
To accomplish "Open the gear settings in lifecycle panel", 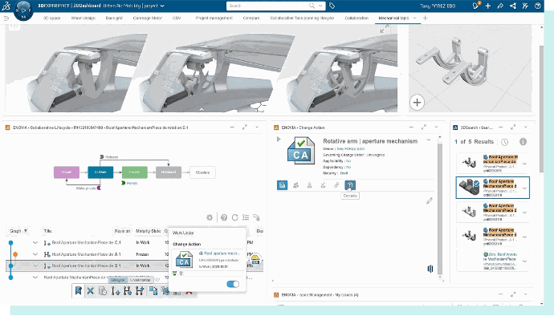I will pos(210,217).
